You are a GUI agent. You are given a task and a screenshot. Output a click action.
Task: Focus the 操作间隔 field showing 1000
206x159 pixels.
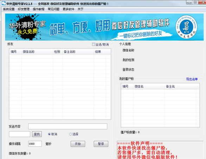[x=35, y=144]
